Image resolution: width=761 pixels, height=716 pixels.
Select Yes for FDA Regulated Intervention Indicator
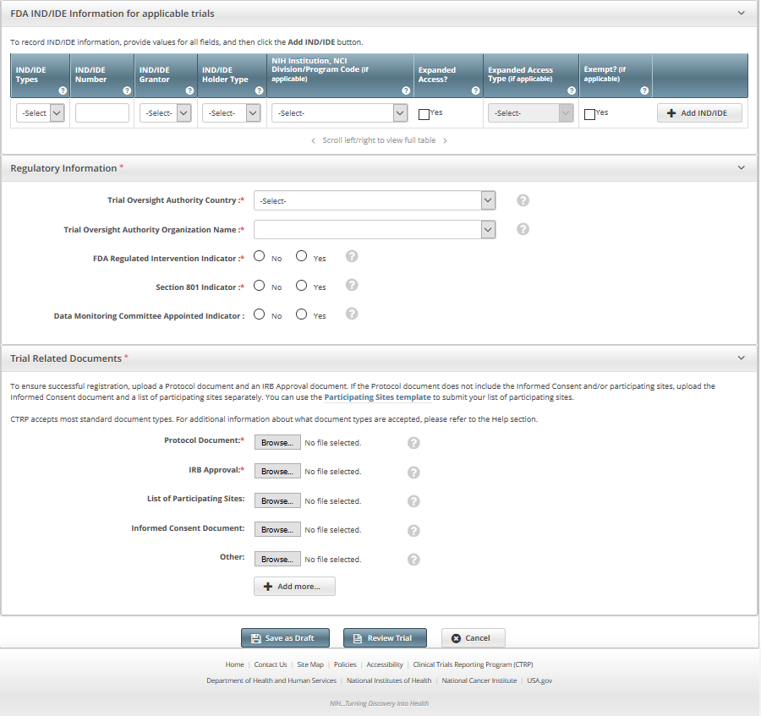pos(301,255)
